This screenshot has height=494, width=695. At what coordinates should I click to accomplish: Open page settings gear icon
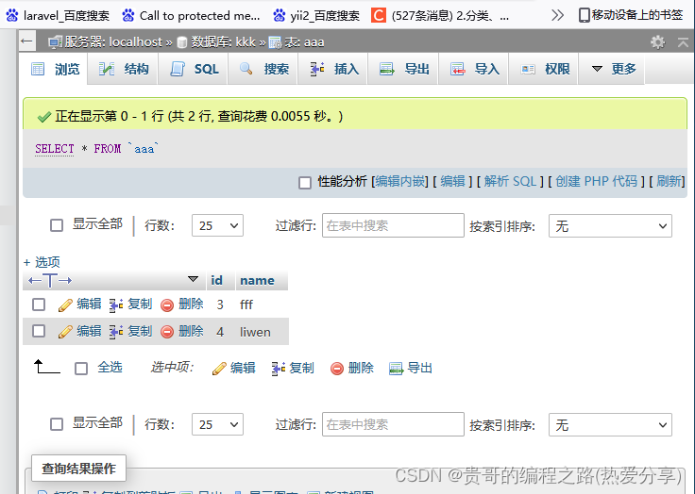658,42
